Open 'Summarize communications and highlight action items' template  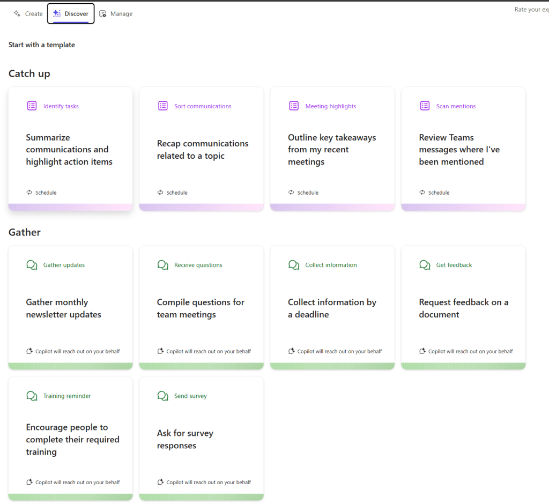click(x=69, y=150)
